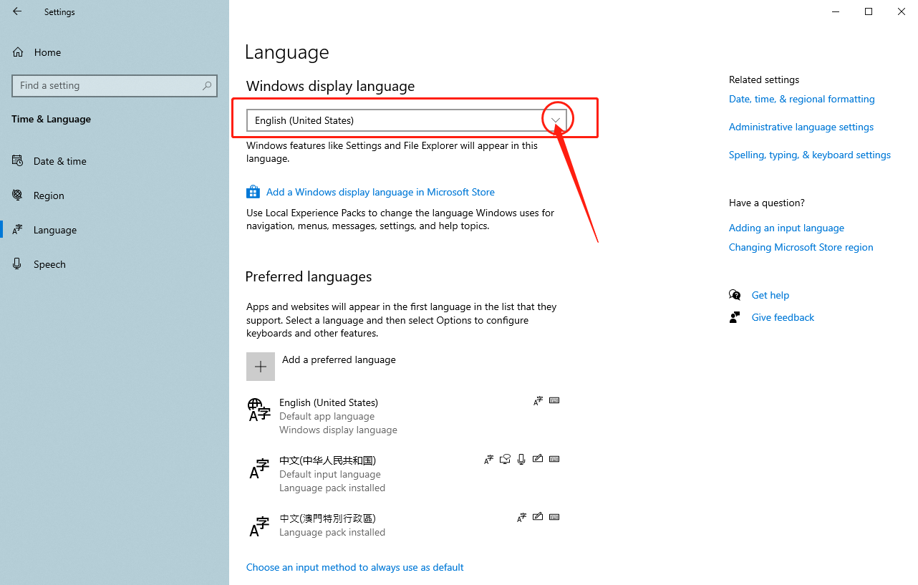Screen dimensions: 918x585
Task: Click the 中文(澳門特別行政區) language icon
Action: 259,526
